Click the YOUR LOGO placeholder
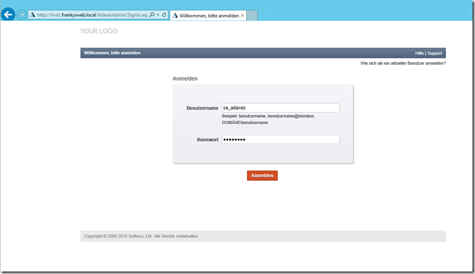 99,31
